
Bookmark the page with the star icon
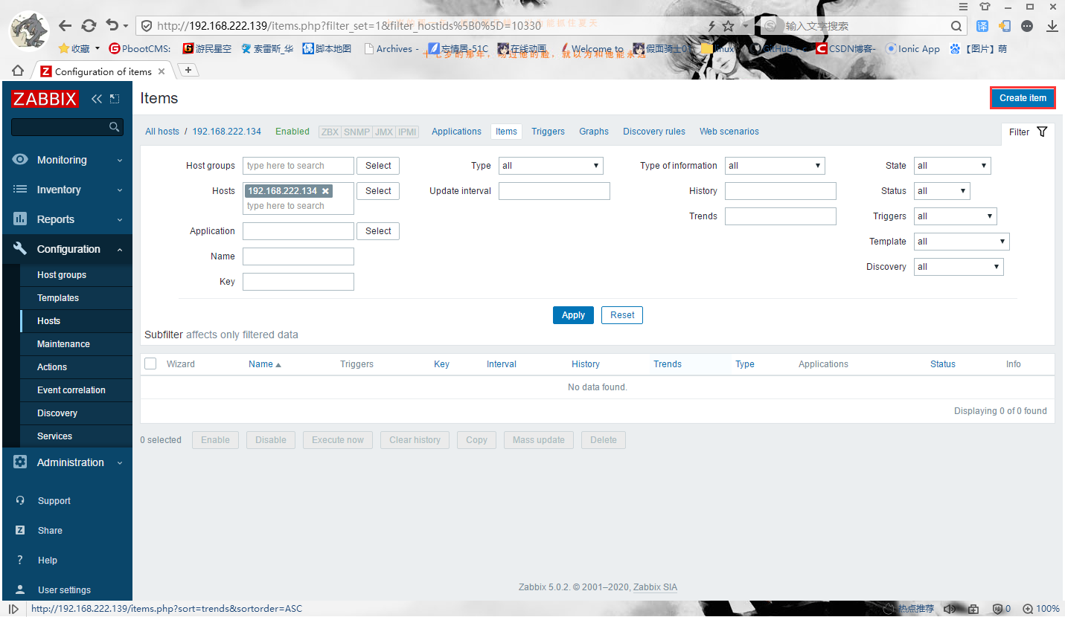point(728,26)
